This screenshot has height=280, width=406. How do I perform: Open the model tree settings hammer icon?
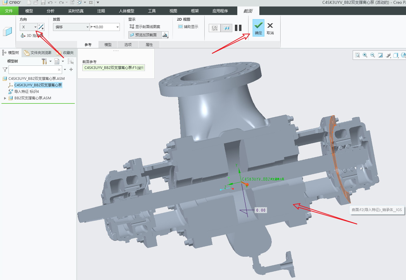pos(44,61)
